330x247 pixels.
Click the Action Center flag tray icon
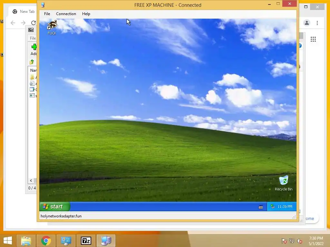[x=284, y=241]
